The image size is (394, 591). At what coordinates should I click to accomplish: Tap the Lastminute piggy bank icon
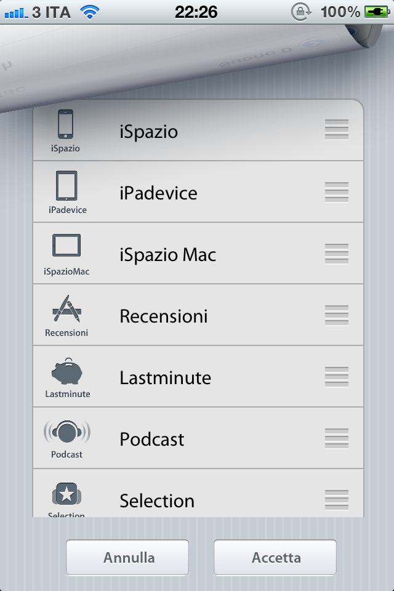pyautogui.click(x=66, y=371)
